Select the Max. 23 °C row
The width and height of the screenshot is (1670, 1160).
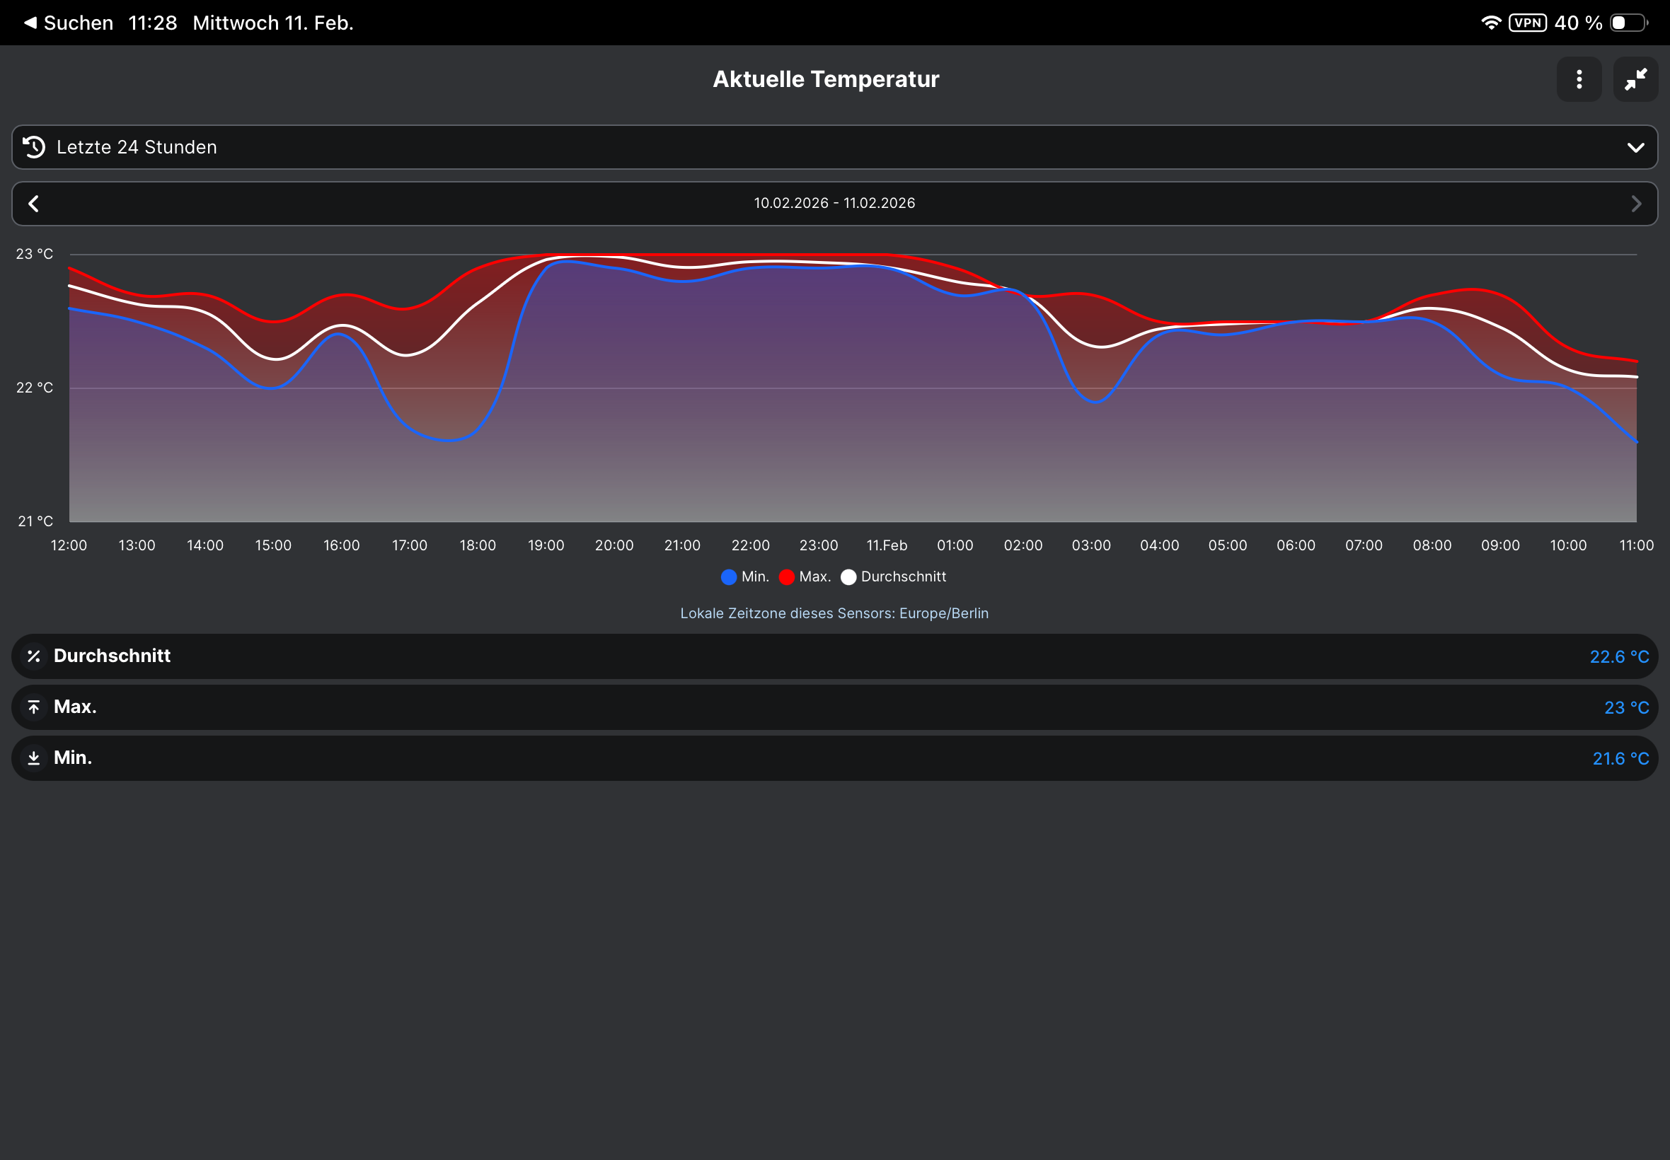[834, 707]
